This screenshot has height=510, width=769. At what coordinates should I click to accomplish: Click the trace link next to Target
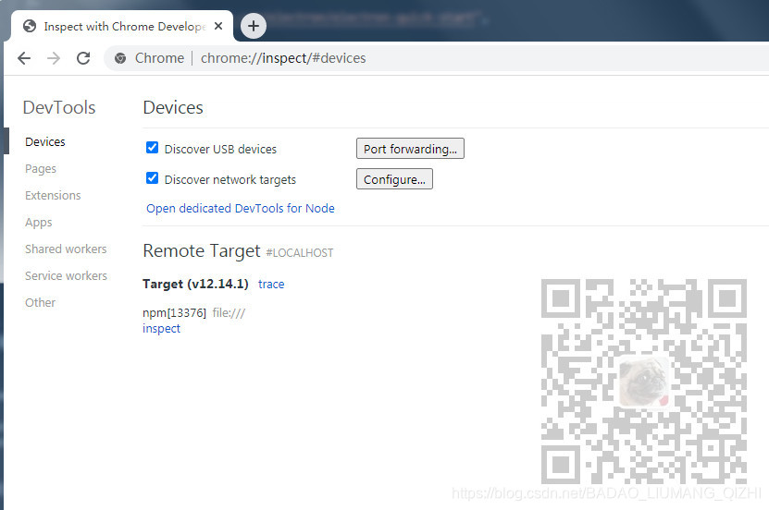coord(271,285)
